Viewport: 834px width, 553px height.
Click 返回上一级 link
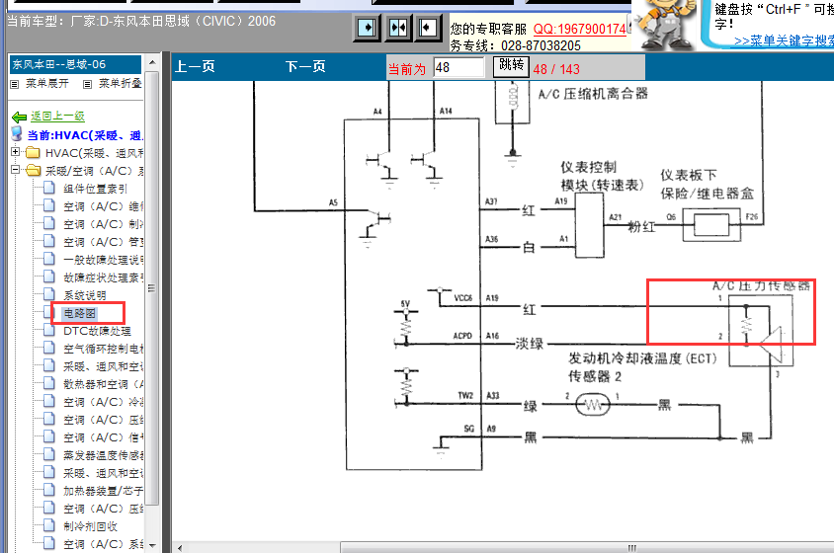(x=57, y=116)
